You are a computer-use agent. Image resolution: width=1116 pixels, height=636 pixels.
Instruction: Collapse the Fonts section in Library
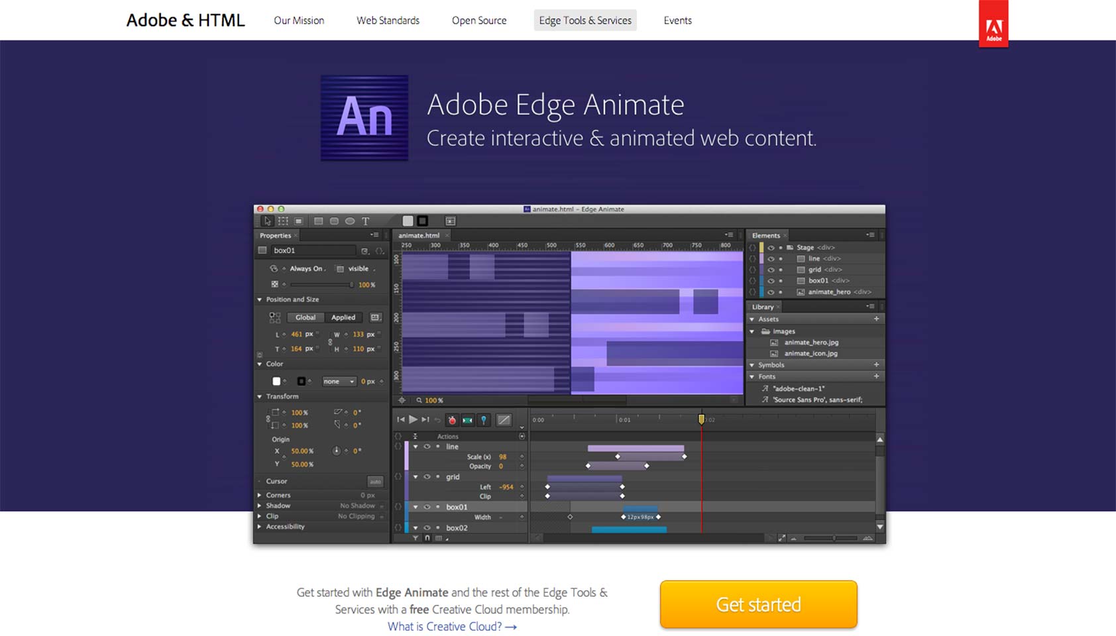[x=753, y=376]
